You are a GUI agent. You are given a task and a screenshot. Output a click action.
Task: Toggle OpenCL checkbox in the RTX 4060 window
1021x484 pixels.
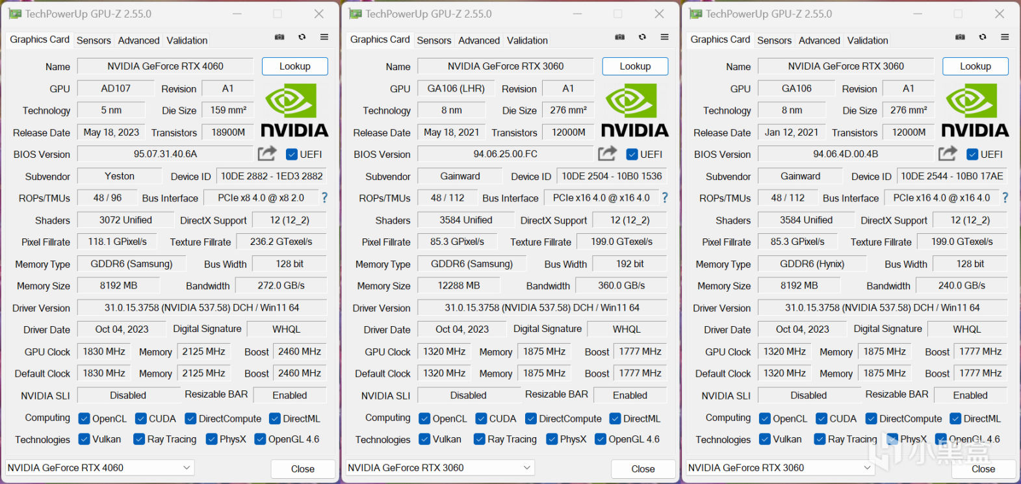tap(84, 419)
